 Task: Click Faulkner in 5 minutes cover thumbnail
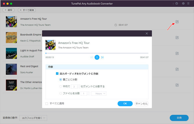pos(11,53)
